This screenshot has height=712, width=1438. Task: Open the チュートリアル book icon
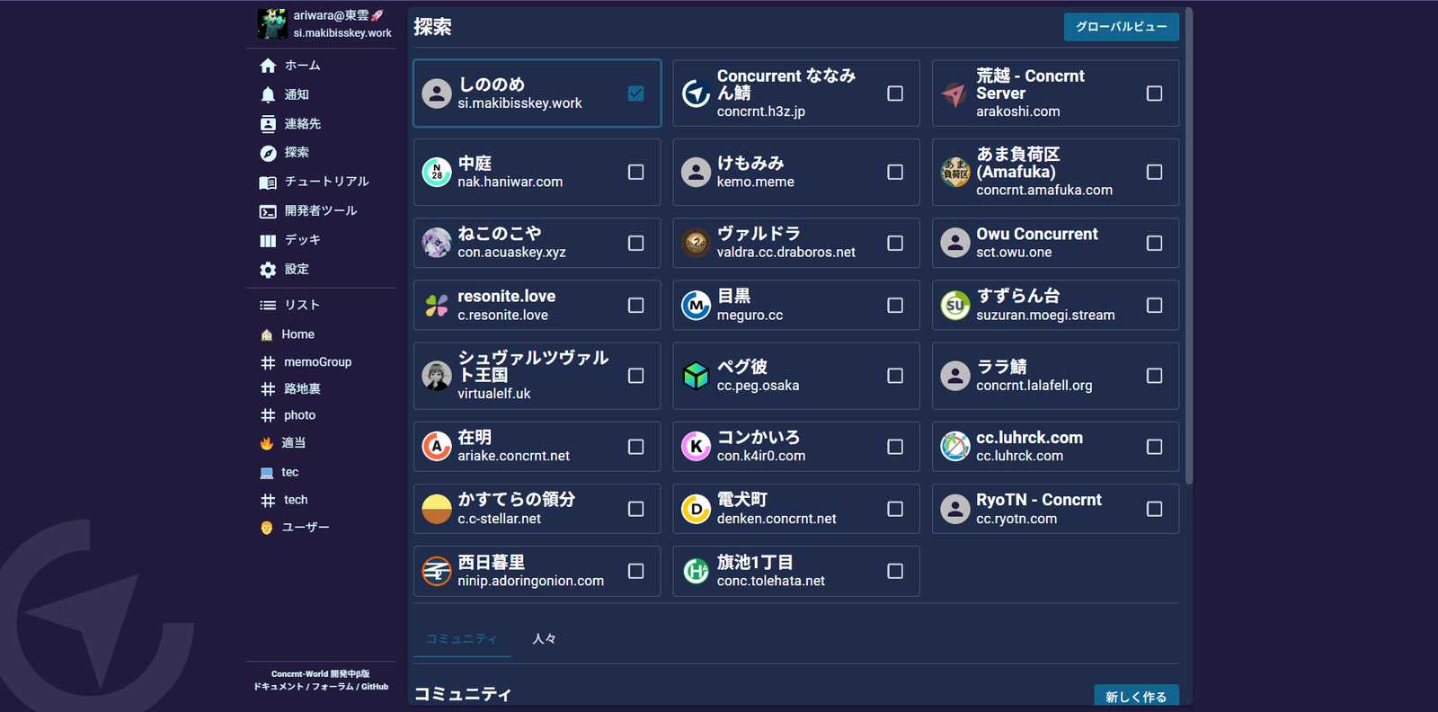tap(268, 182)
